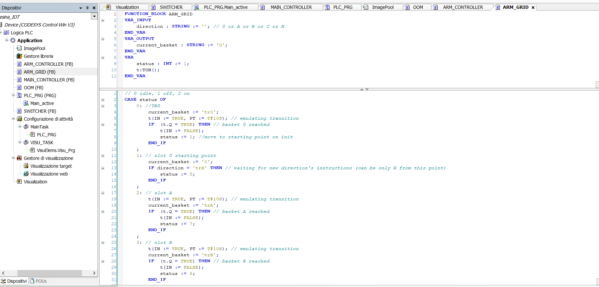This screenshot has width=599, height=287.
Task: Click the Visualization icon in the device tree
Action: pyautogui.click(x=19, y=182)
